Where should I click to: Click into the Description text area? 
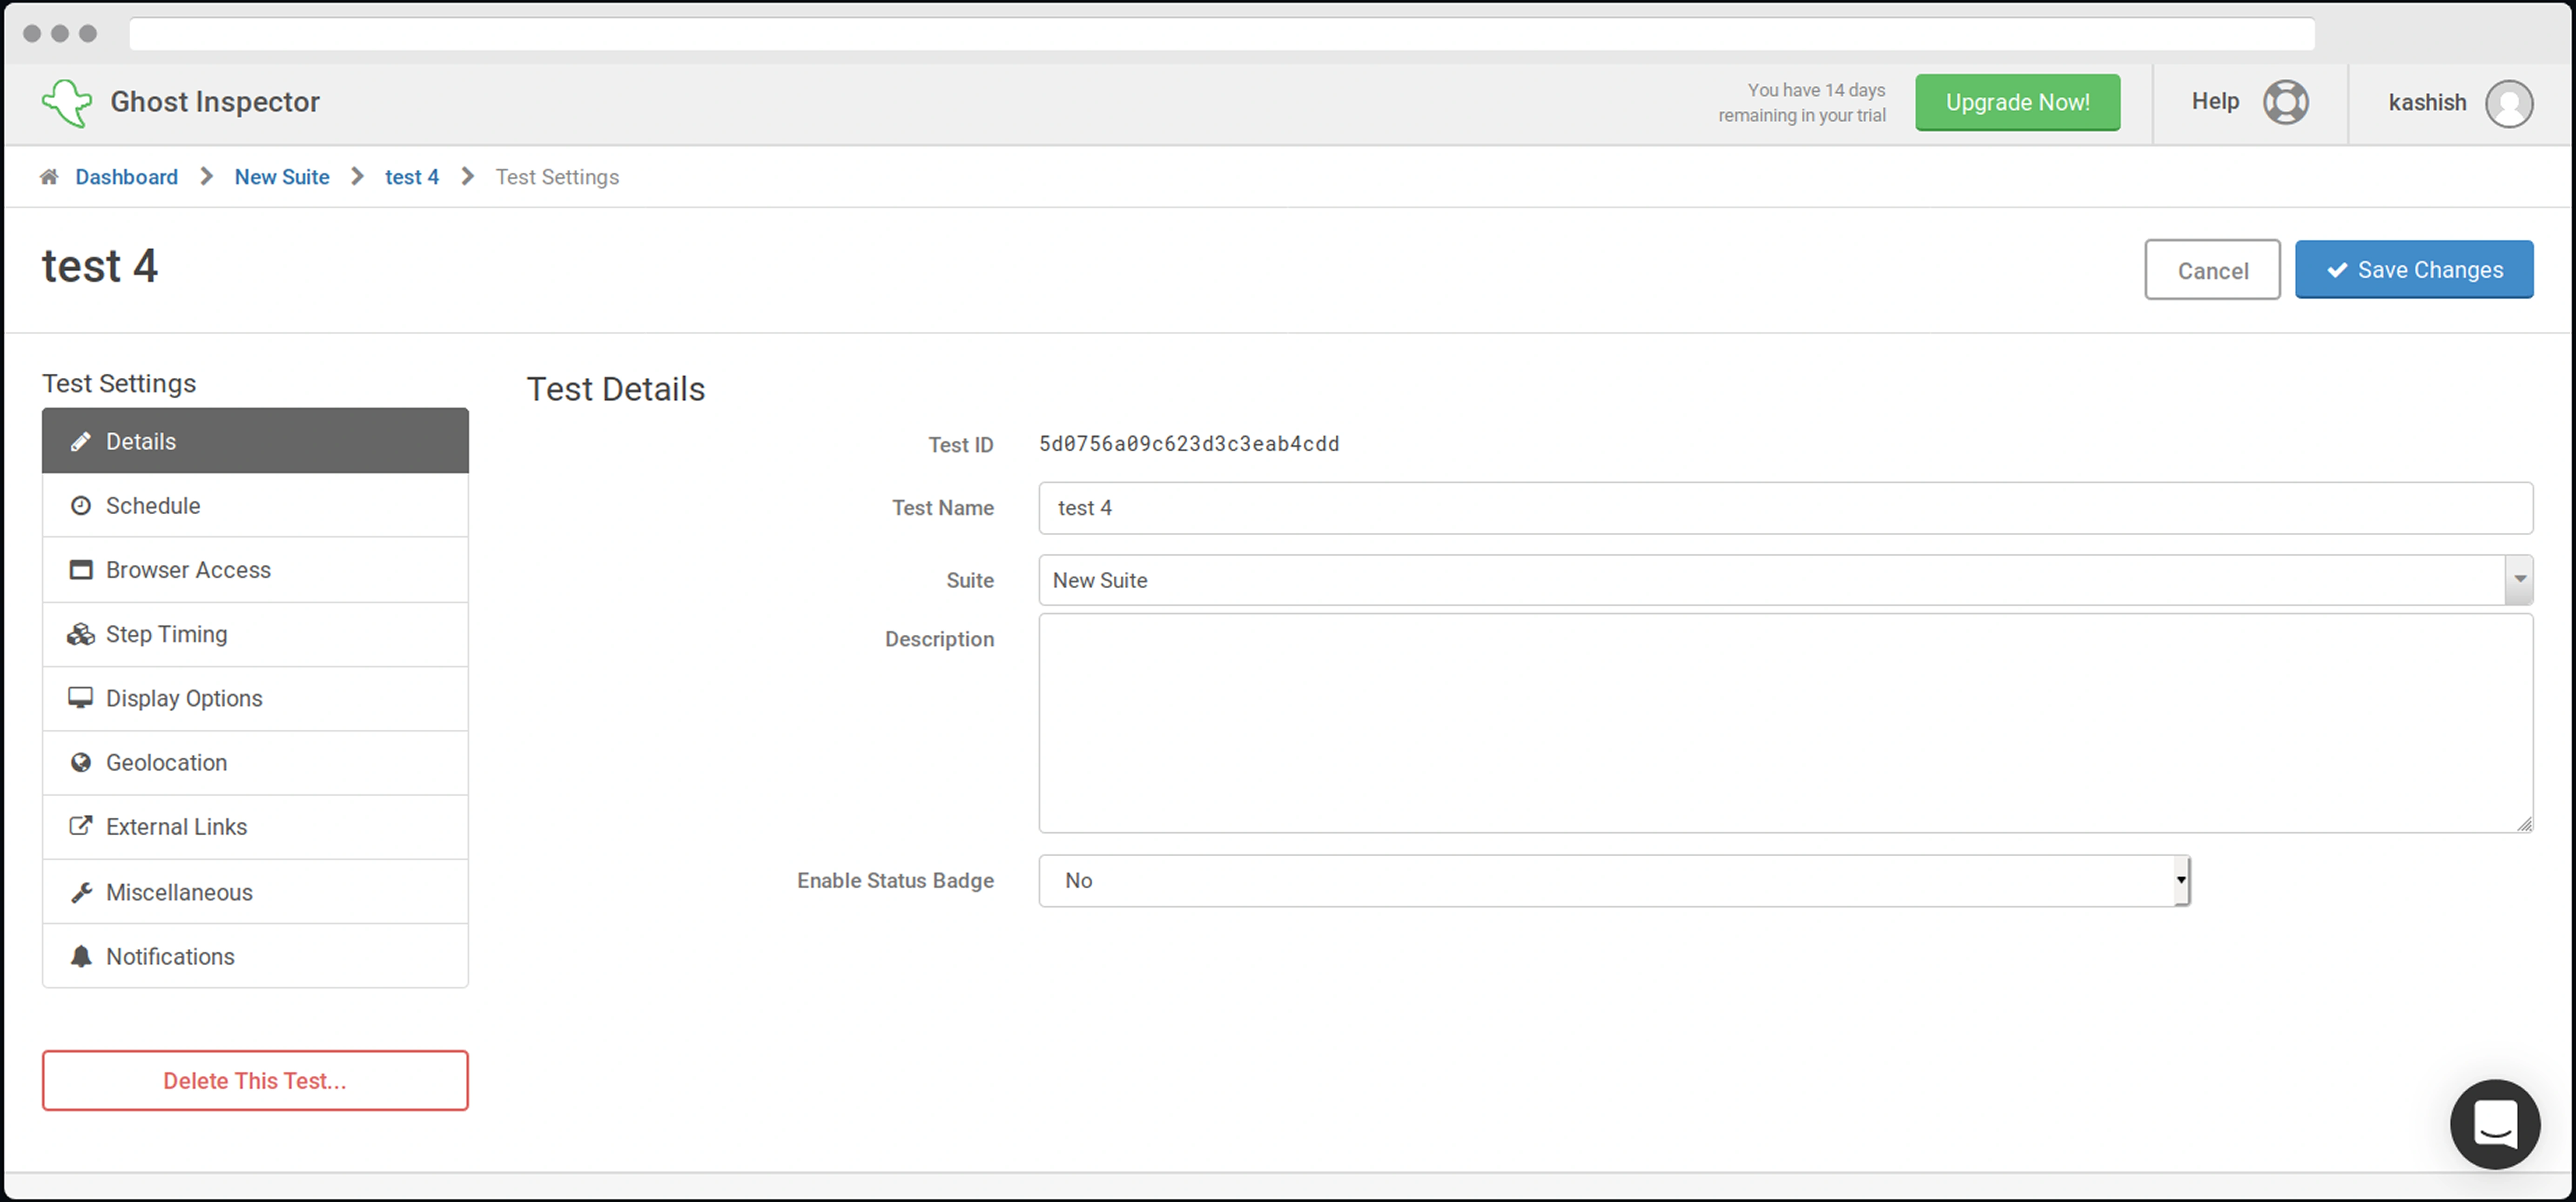point(1784,723)
